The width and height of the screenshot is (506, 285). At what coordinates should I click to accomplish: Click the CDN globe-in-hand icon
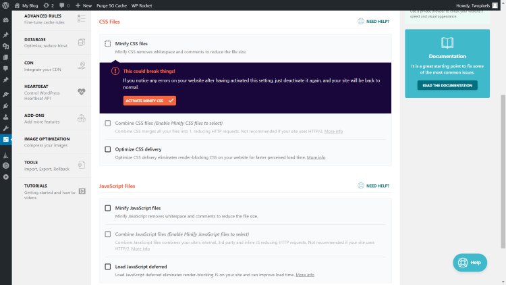82,66
